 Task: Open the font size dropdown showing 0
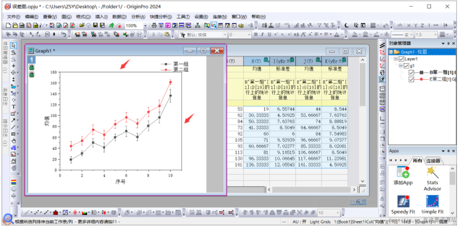[249, 35]
